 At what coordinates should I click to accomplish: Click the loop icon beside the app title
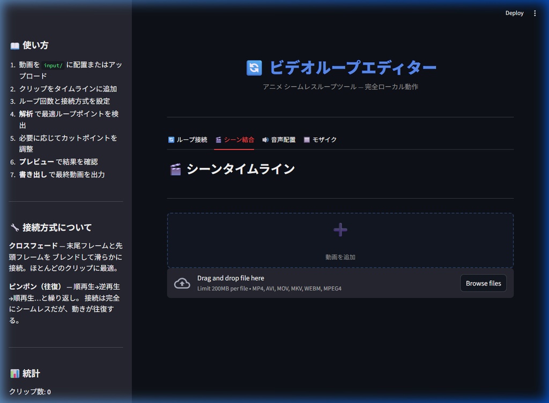tap(254, 68)
